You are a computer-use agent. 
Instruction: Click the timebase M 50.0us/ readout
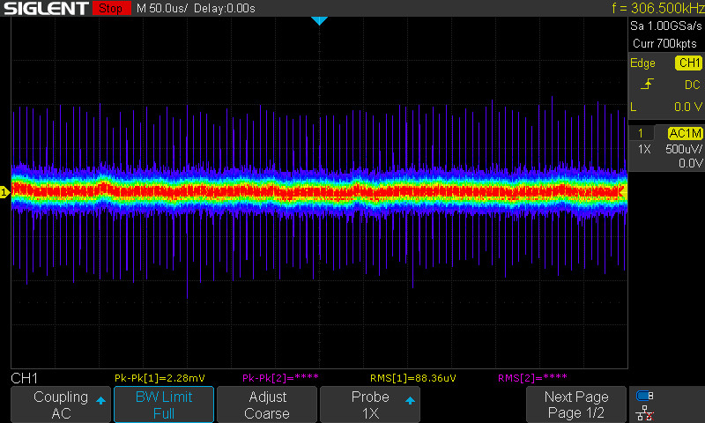click(x=162, y=8)
